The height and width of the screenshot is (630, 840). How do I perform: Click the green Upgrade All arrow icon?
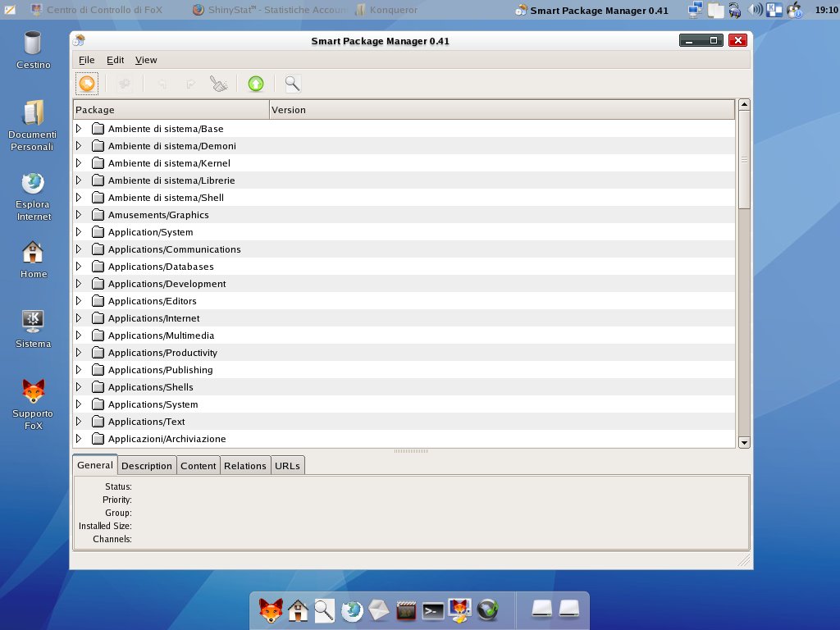[x=256, y=84]
